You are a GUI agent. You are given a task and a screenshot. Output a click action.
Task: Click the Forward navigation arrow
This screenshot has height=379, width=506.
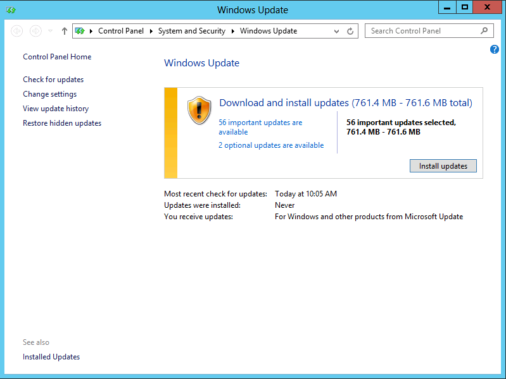click(x=35, y=31)
